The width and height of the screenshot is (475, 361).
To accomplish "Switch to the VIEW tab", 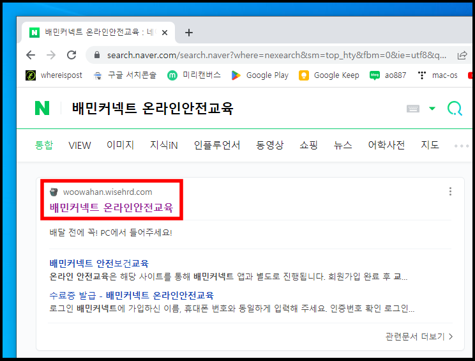I will click(x=80, y=146).
